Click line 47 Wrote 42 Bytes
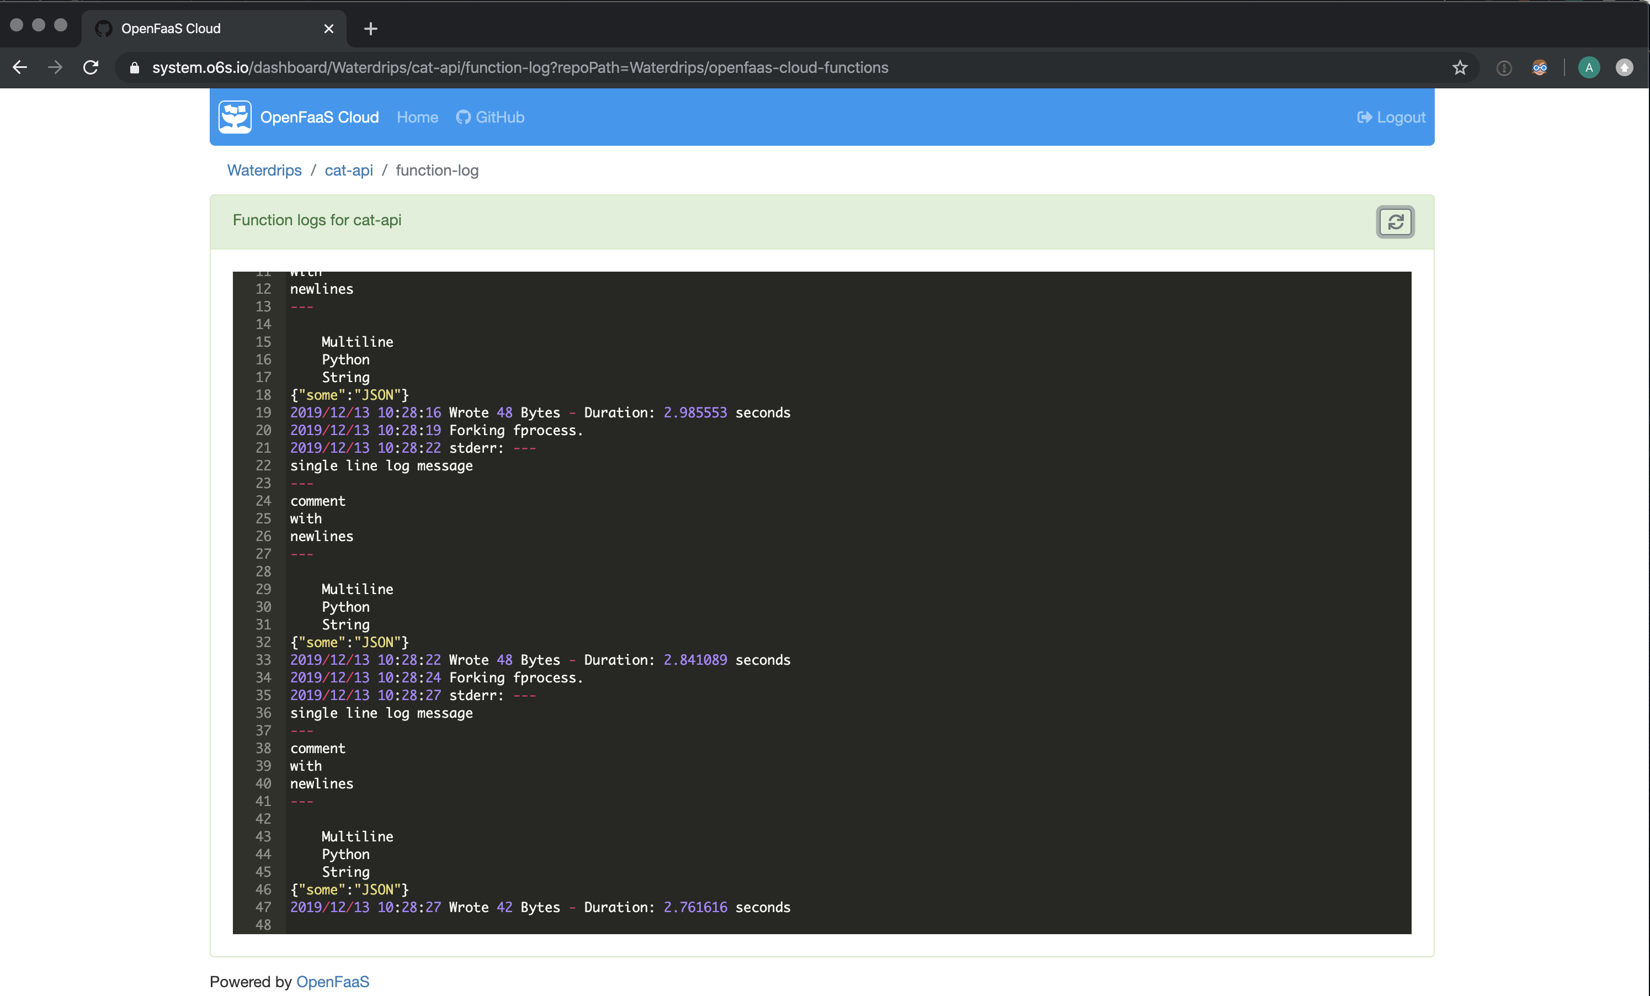1650x996 pixels. [x=540, y=907]
